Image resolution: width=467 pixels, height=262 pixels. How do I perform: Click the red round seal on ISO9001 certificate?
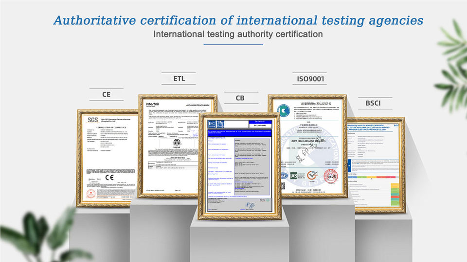click(x=330, y=176)
